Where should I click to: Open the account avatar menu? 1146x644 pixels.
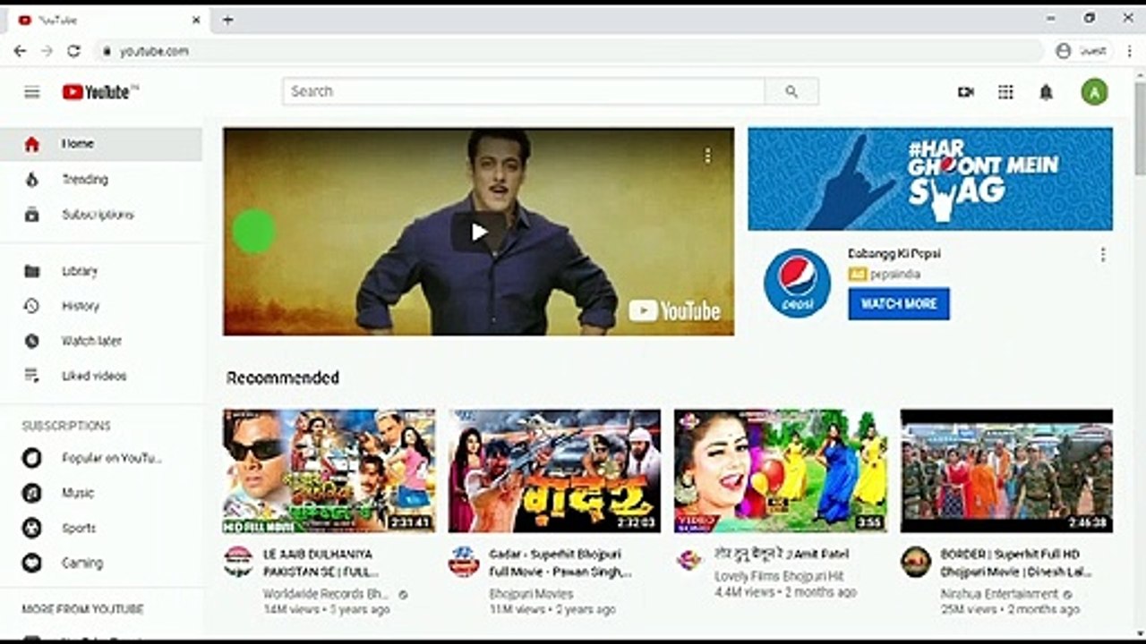(1094, 91)
